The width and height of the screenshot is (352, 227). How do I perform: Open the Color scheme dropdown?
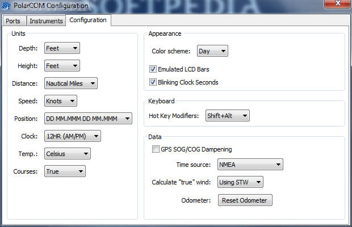click(x=212, y=51)
